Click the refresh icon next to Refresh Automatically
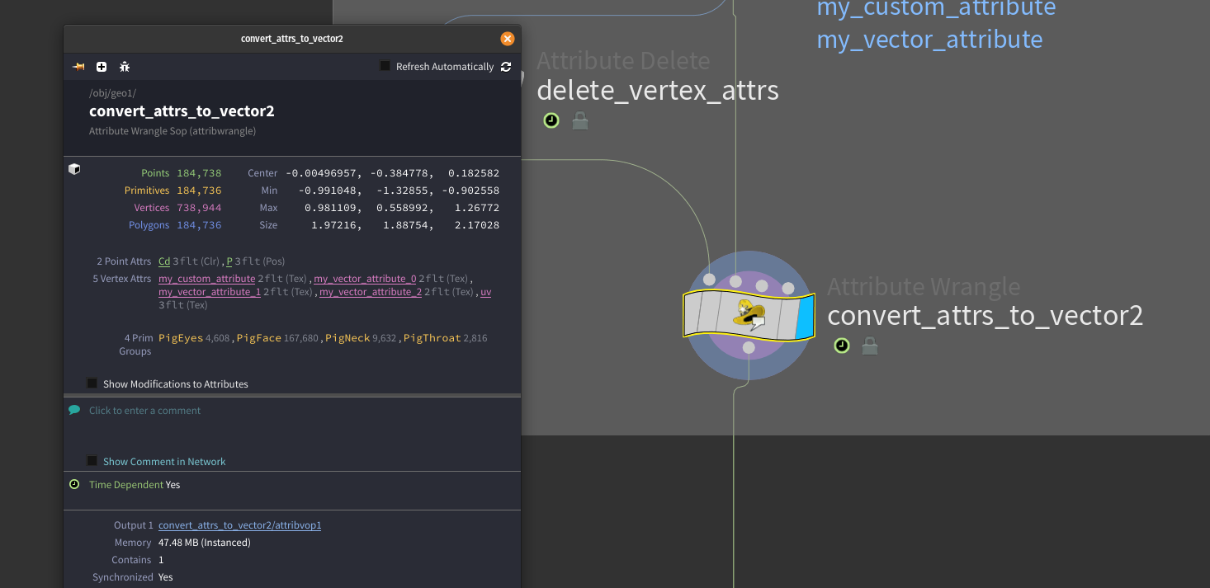 click(505, 67)
